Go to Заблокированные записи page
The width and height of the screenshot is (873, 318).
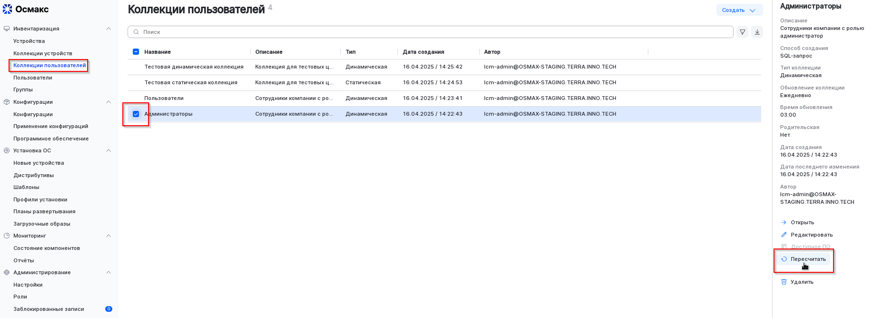click(x=49, y=309)
